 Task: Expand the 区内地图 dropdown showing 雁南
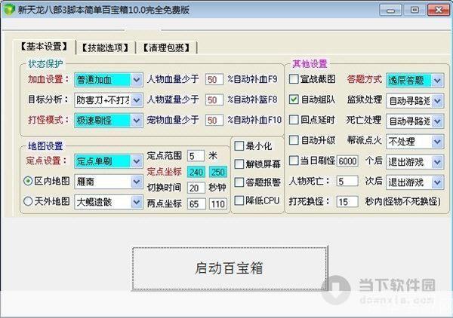click(108, 182)
